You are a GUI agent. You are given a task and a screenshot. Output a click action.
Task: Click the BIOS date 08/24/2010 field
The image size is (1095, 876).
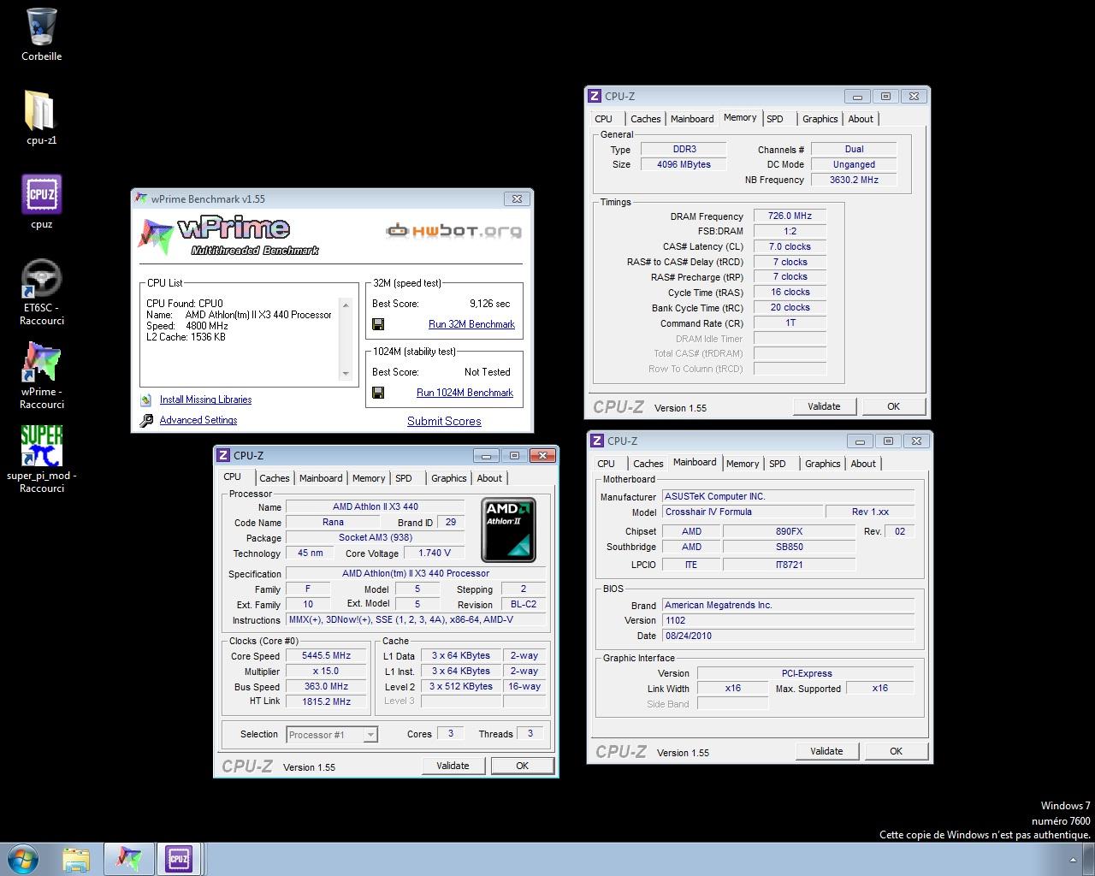(x=788, y=636)
